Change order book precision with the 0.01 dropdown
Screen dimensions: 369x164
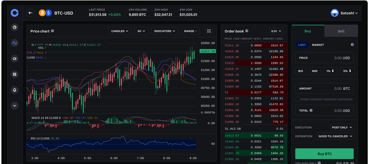click(x=276, y=31)
